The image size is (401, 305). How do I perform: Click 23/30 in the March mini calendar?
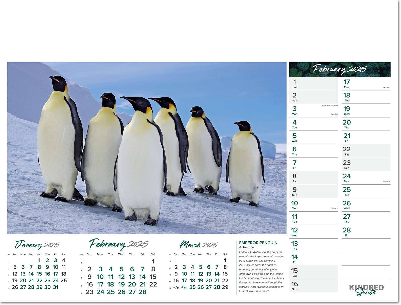tap(176, 287)
